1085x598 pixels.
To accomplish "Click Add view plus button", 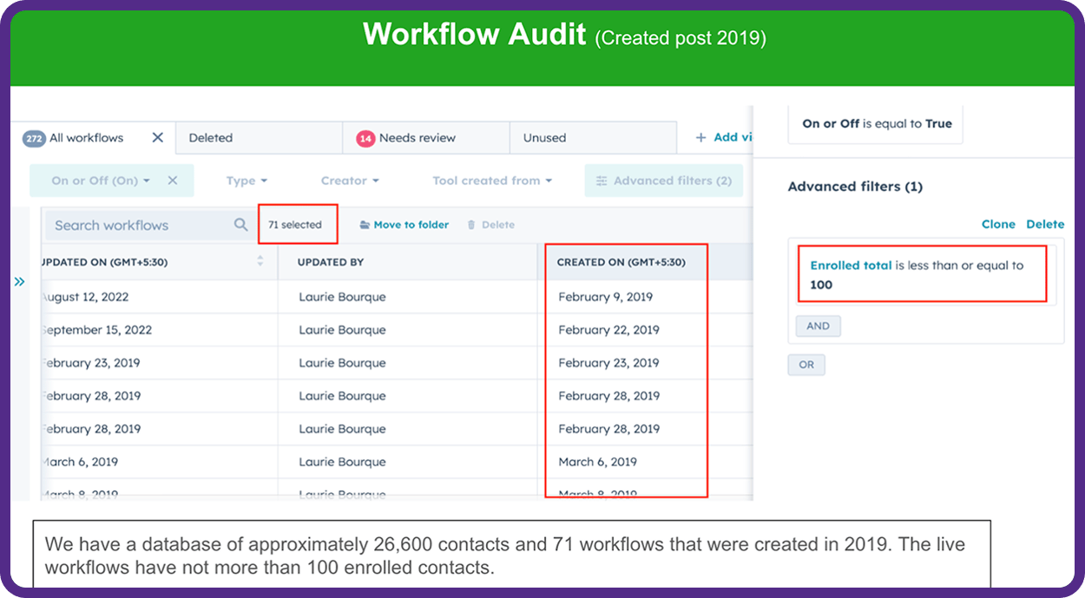I will (x=723, y=137).
